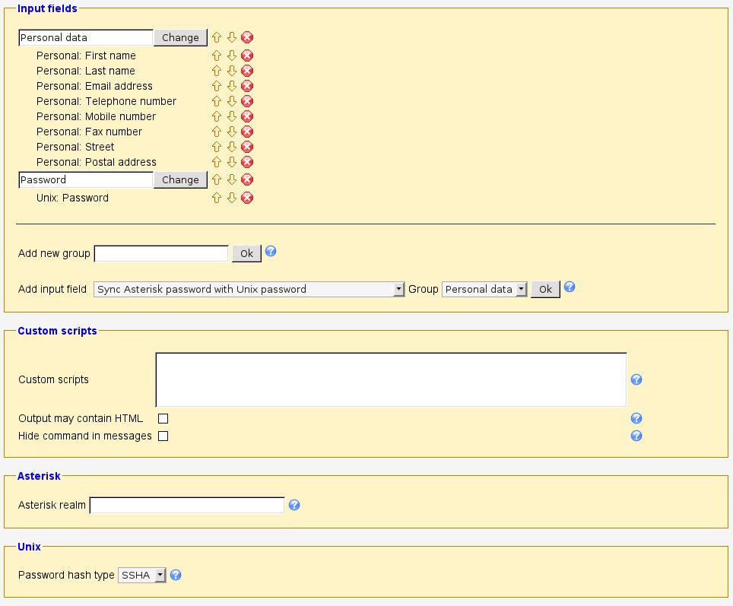The height and width of the screenshot is (606, 733).
Task: Toggle Hide command in messages checkbox
Action: [x=163, y=436]
